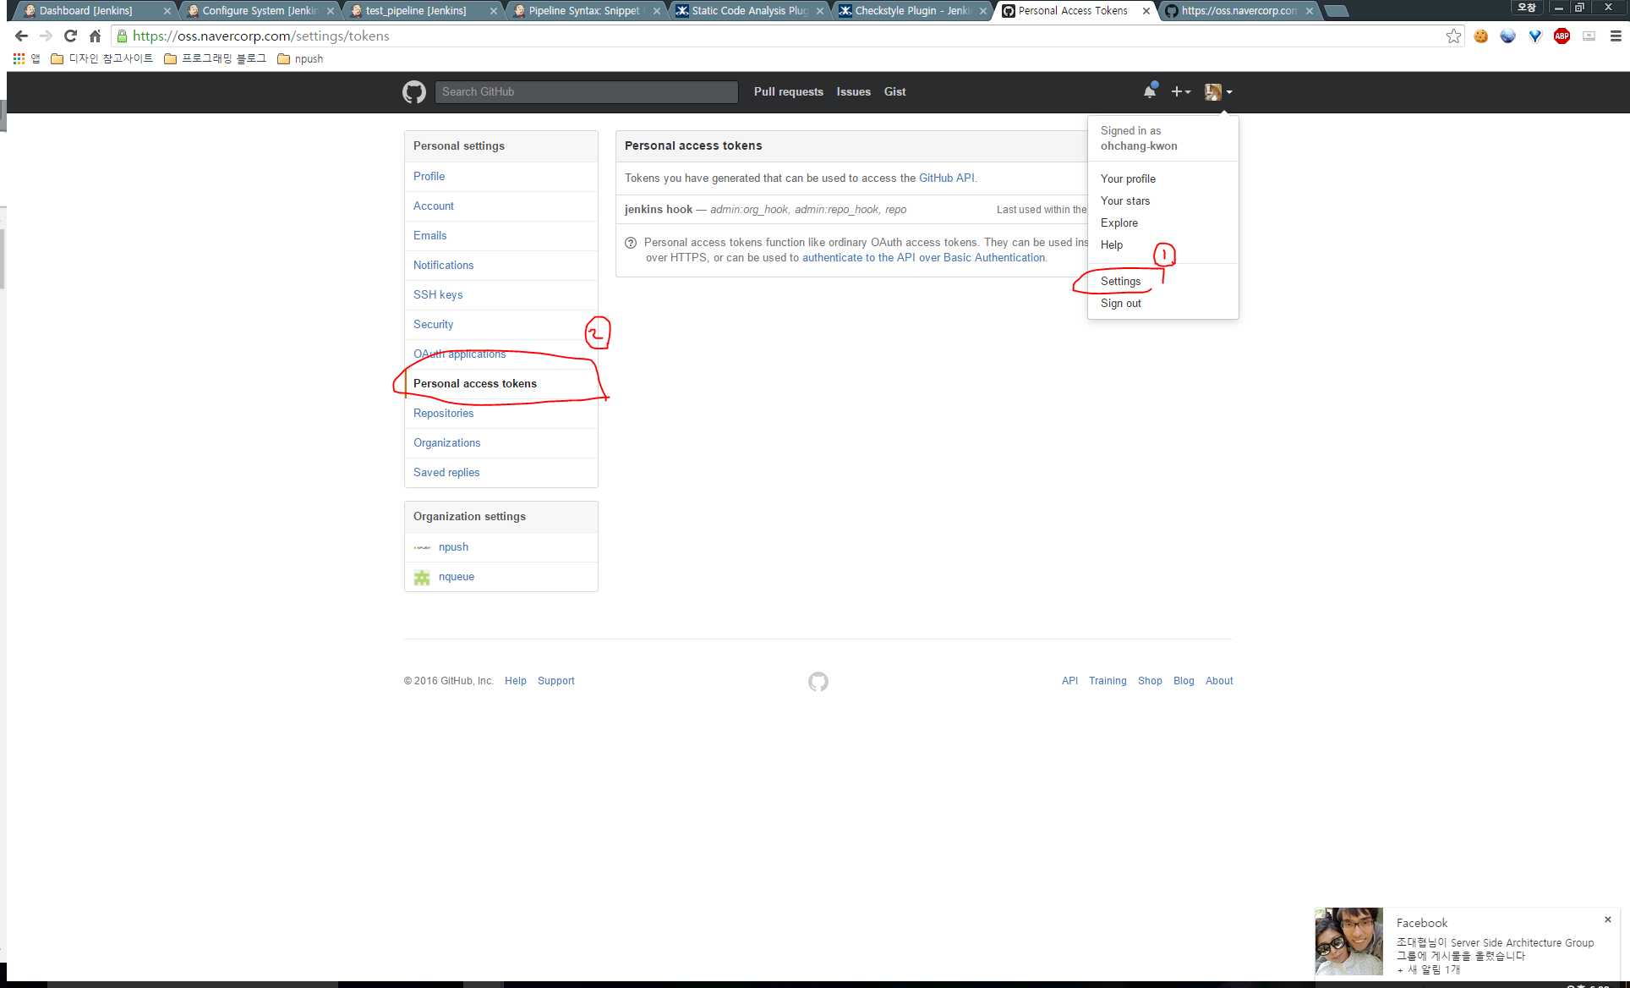Select Settings in the user menu
Screen dimensions: 1630x988
pyautogui.click(x=1120, y=281)
